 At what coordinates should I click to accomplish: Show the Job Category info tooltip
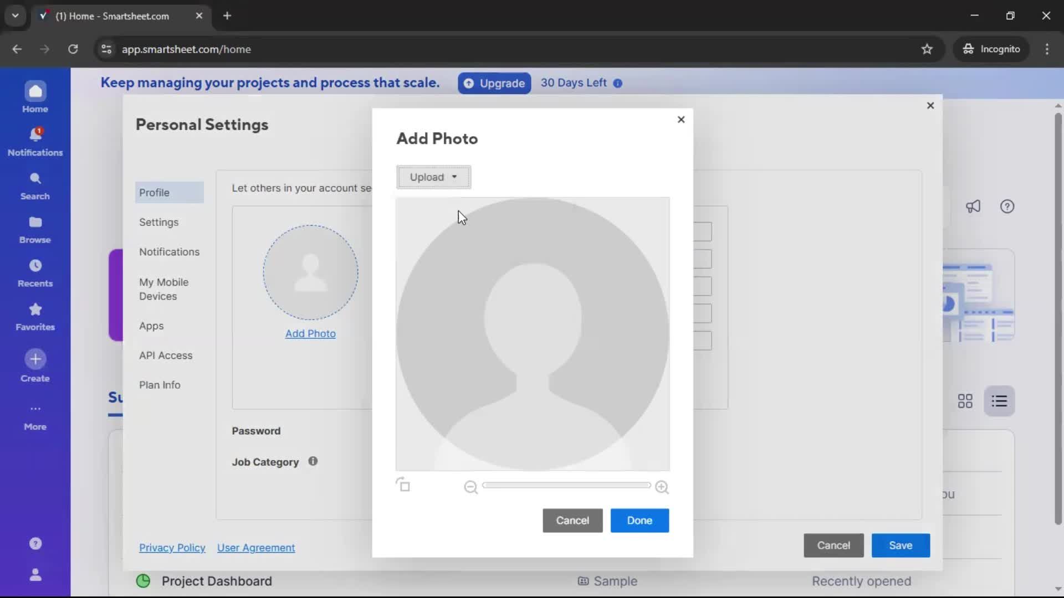[x=313, y=461]
